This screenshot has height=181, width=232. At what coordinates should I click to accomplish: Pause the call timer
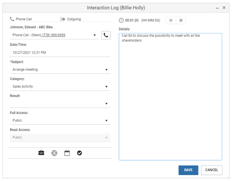(x=171, y=20)
